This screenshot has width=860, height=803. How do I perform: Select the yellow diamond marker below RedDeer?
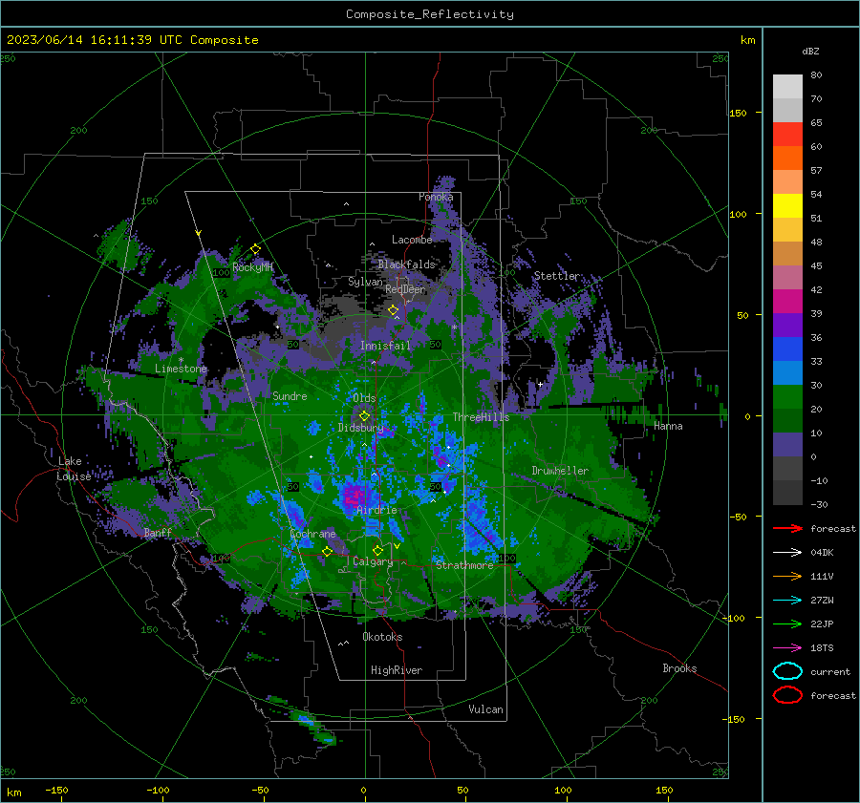tap(394, 310)
